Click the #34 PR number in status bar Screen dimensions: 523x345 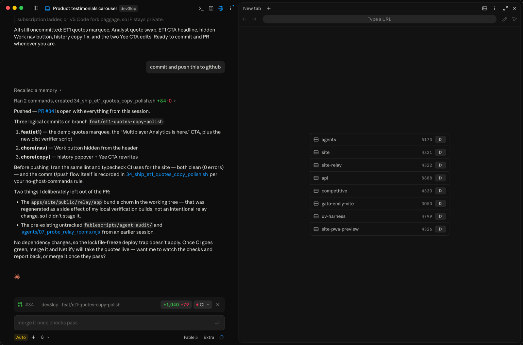tap(29, 305)
